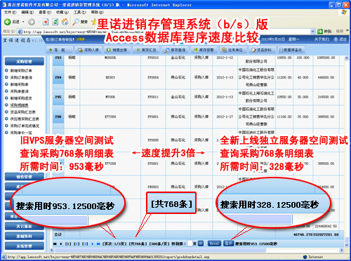Screen dimensions: 351x261
Task: Collapse the 采购管理 sidebar section
Action: 25,62
